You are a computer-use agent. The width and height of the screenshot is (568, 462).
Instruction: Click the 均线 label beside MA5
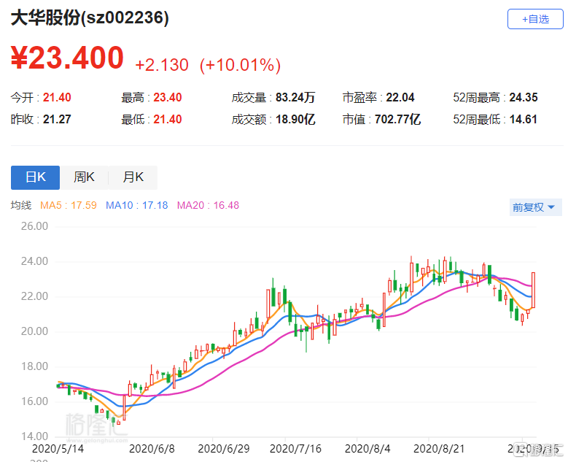(21, 206)
